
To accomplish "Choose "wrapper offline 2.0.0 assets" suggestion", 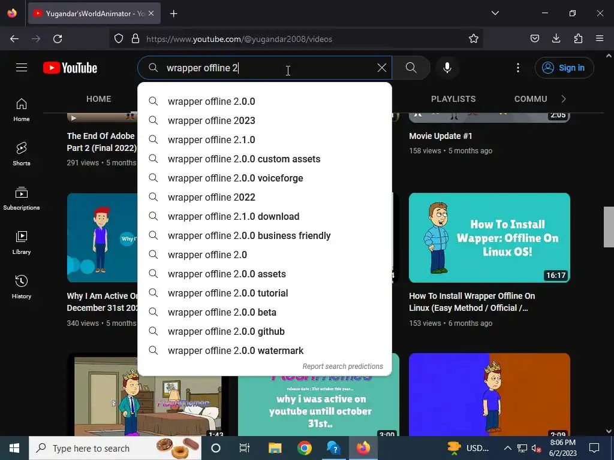I will (264, 274).
